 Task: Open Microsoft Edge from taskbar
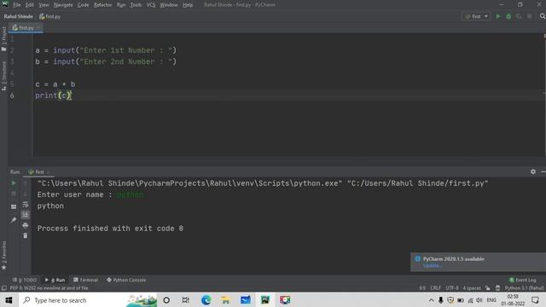click(x=206, y=300)
